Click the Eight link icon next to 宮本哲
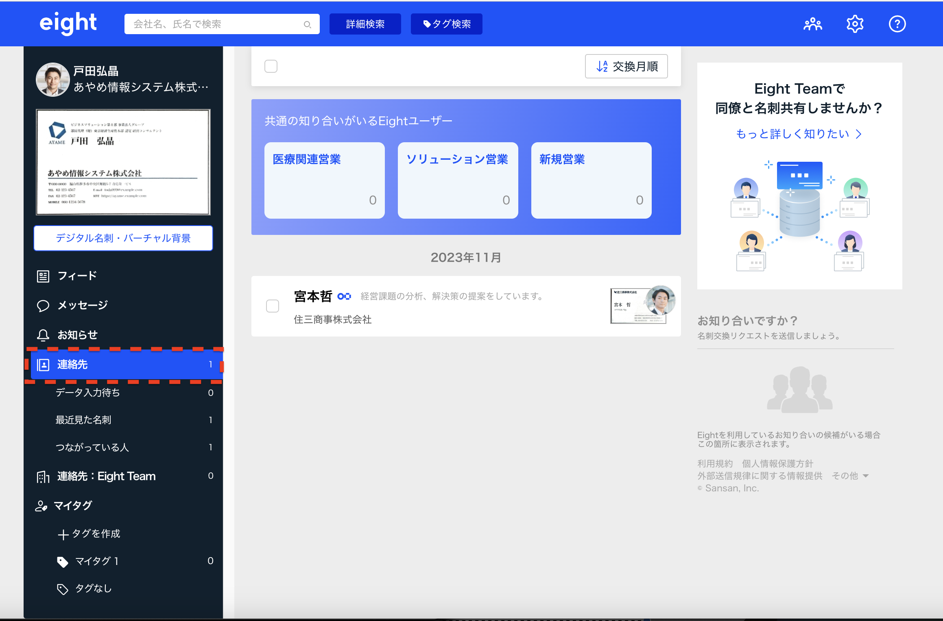Screen dimensions: 943x621 [344, 296]
